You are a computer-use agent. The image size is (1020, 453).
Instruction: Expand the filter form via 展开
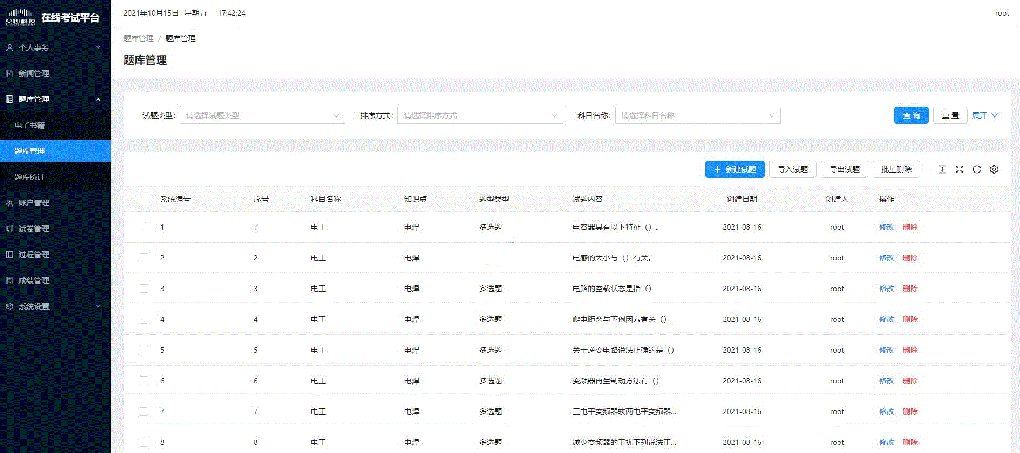click(984, 115)
